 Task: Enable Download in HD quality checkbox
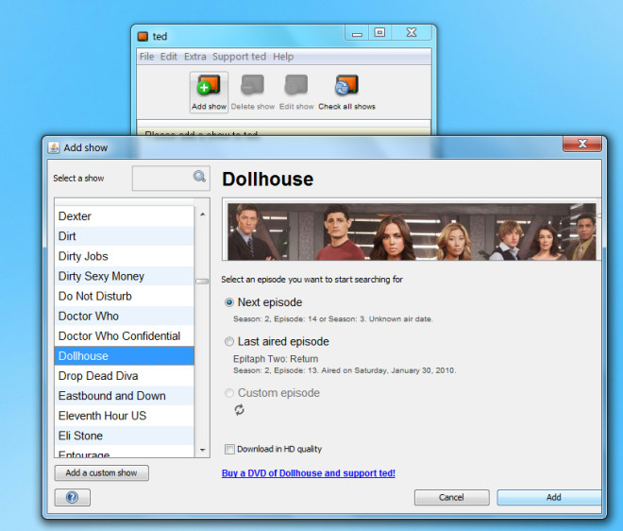pos(229,449)
